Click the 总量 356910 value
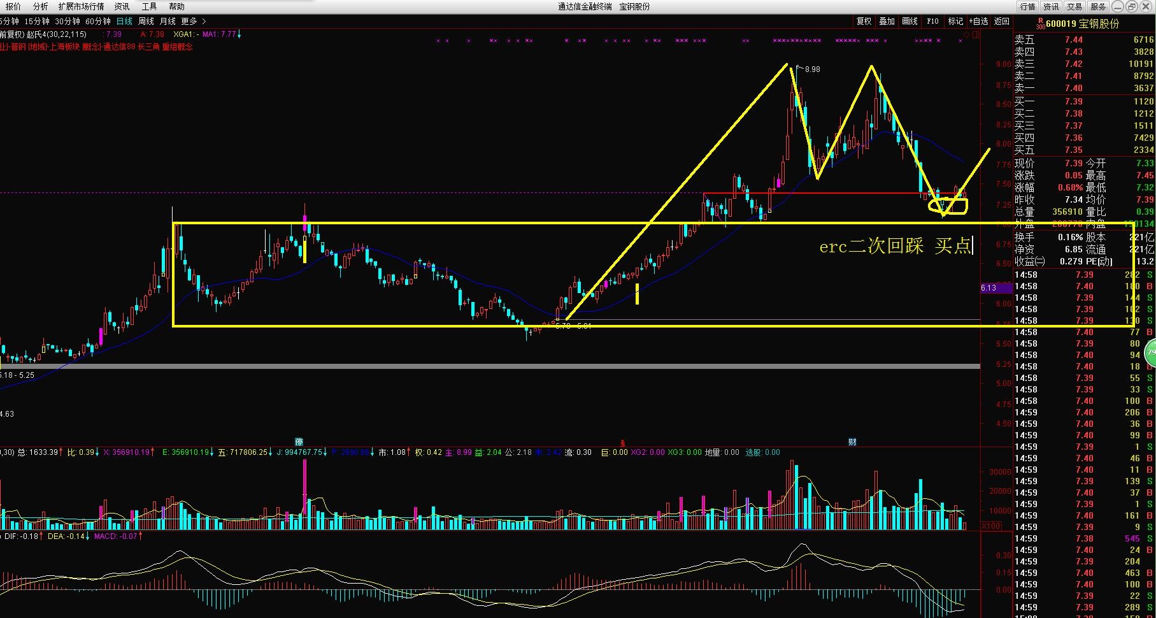1156x618 pixels. pos(1066,212)
